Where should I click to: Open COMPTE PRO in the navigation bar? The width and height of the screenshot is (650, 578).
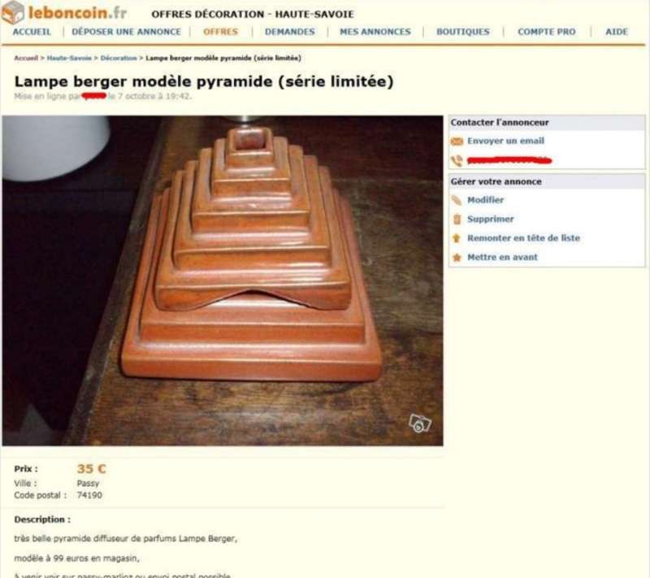pos(546,32)
